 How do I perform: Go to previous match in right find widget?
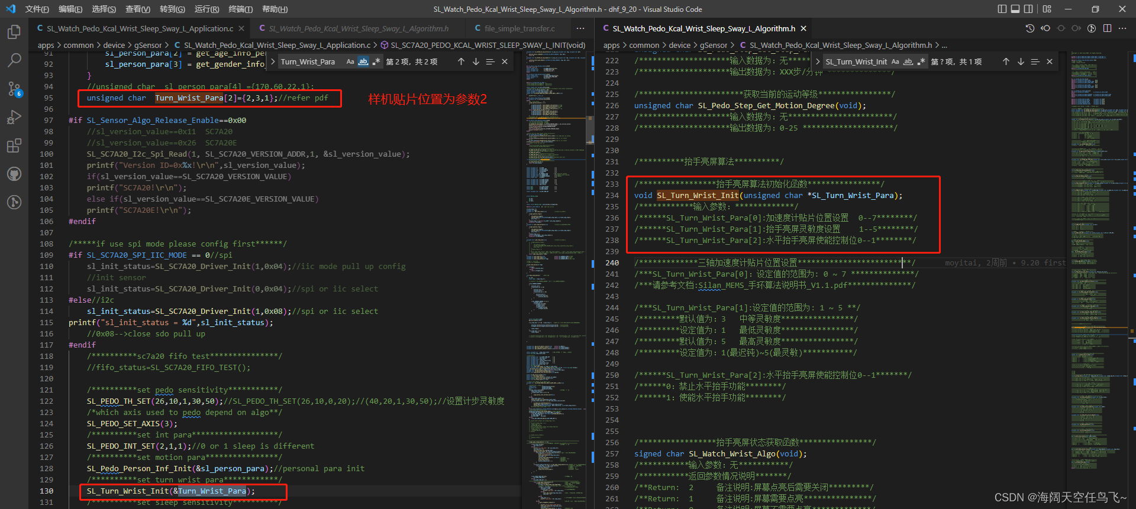click(x=1006, y=61)
